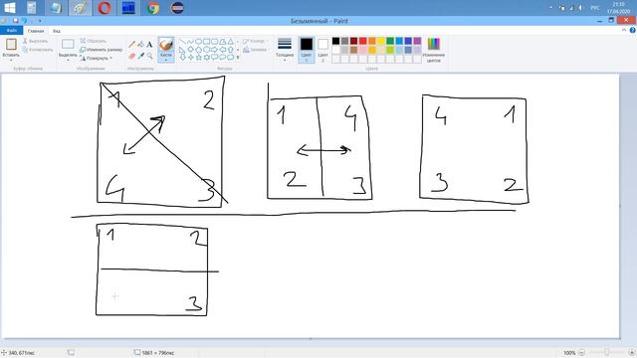Select the Pencil tool
This screenshot has height=358, width=637.
coord(132,44)
